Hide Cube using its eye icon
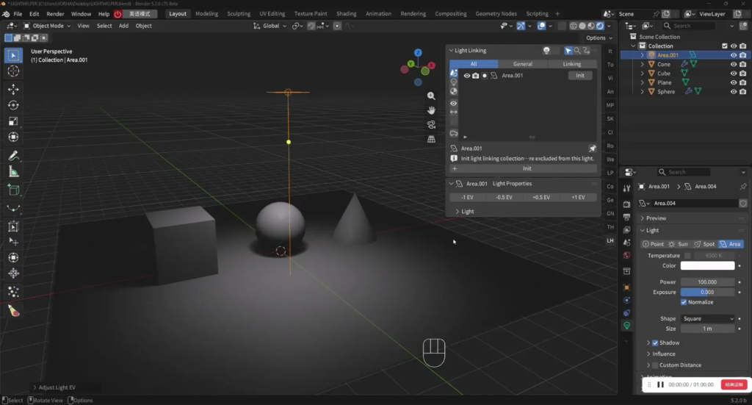The height and width of the screenshot is (405, 752). (x=734, y=74)
